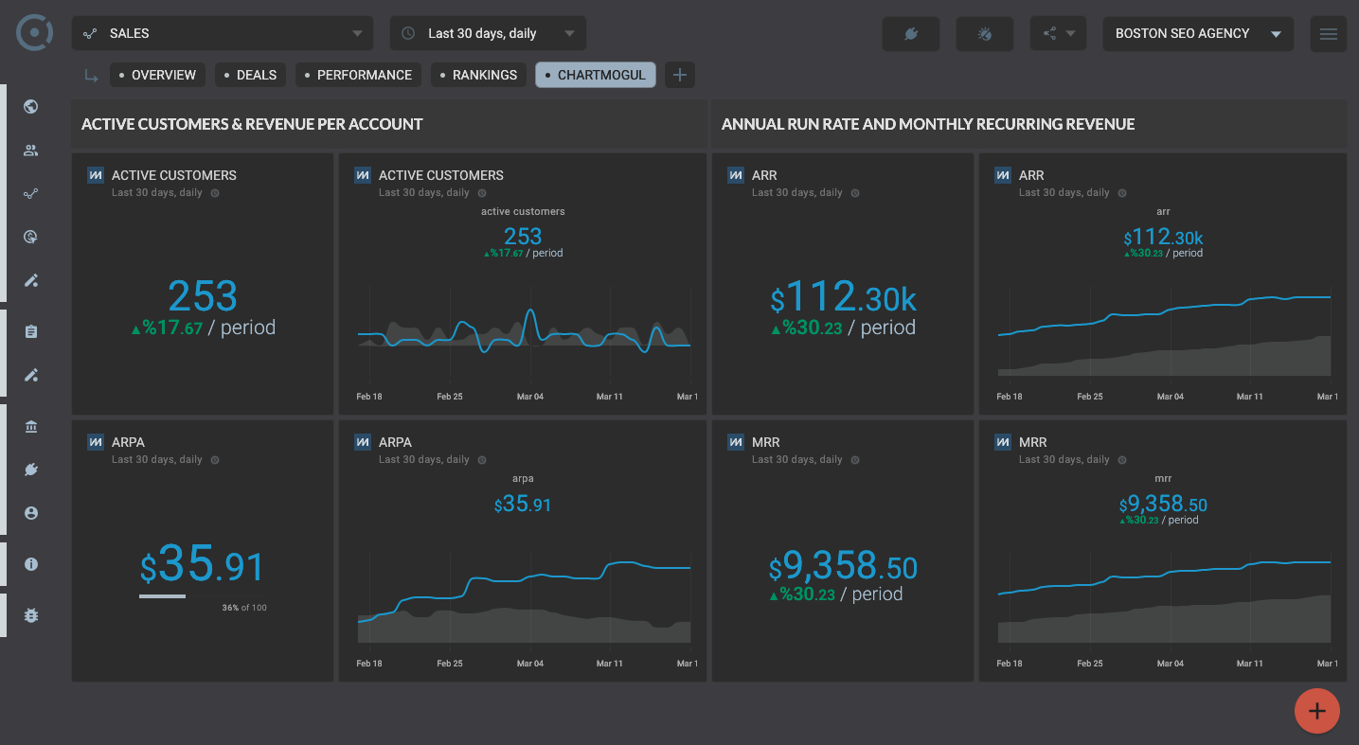Add a new tab with the plus button

pyautogui.click(x=680, y=75)
